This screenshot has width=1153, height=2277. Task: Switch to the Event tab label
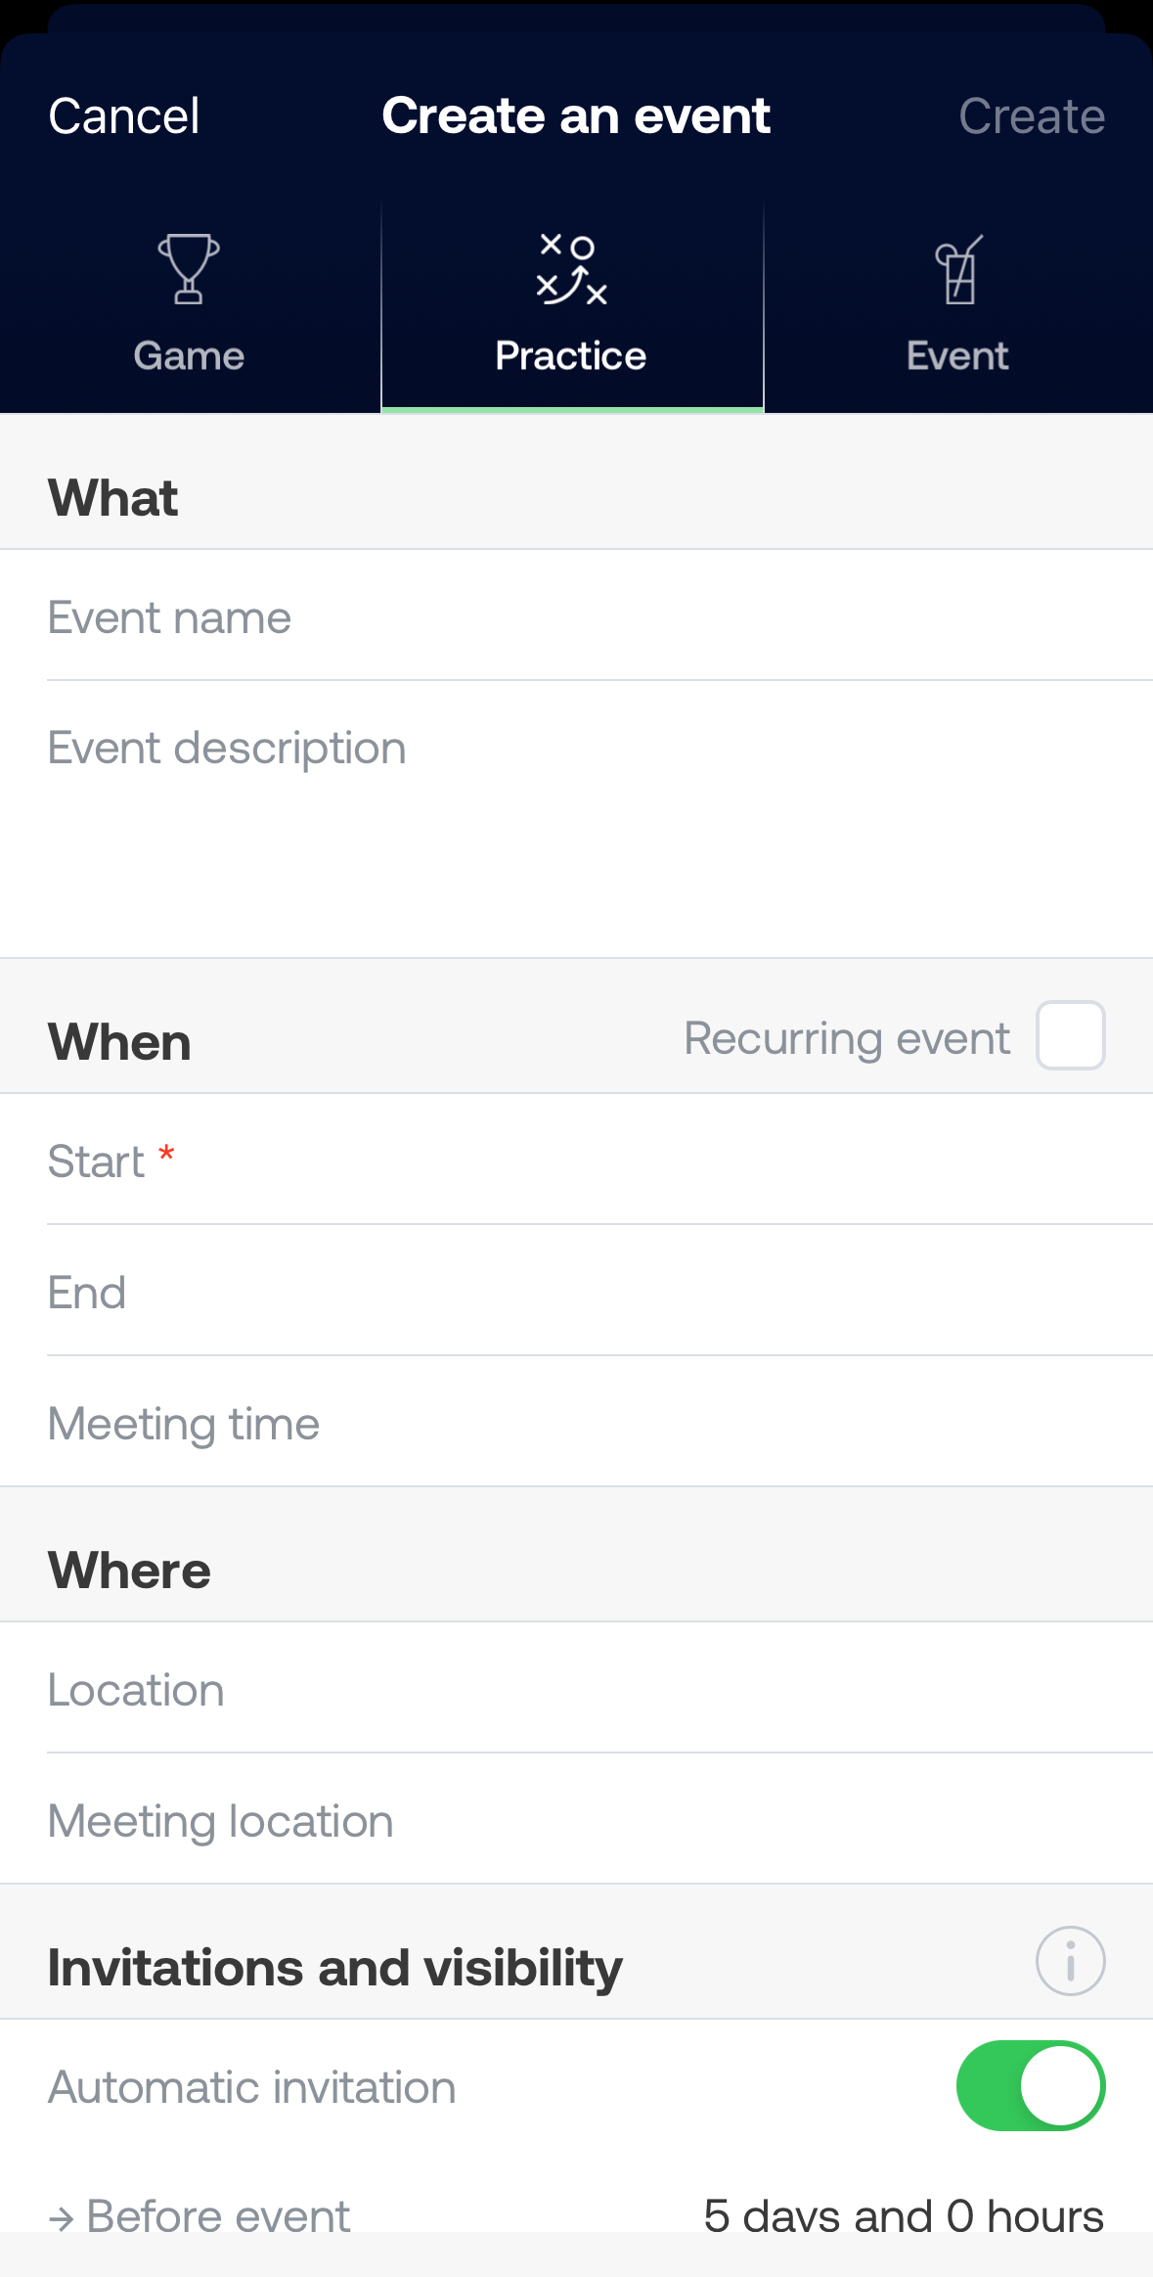pyautogui.click(x=957, y=356)
